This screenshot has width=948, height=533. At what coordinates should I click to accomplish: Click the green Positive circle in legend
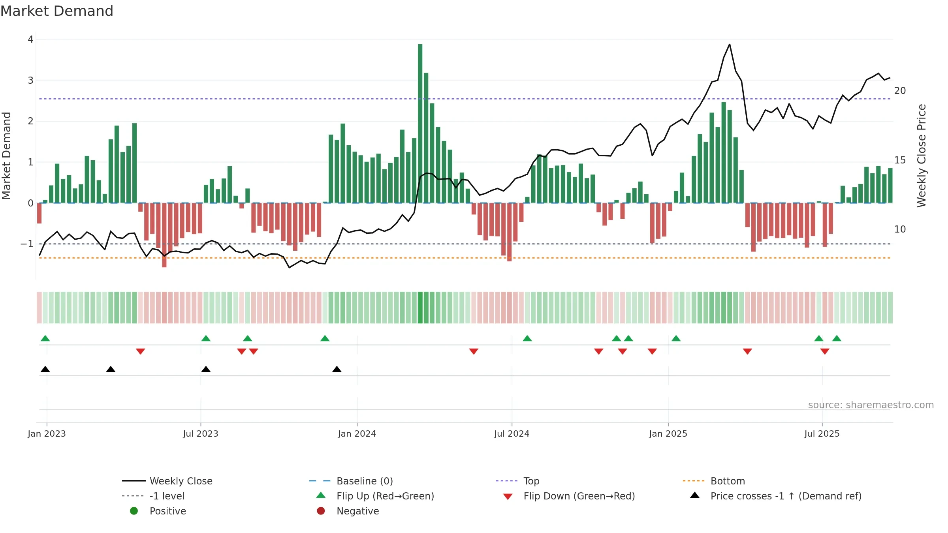point(134,511)
